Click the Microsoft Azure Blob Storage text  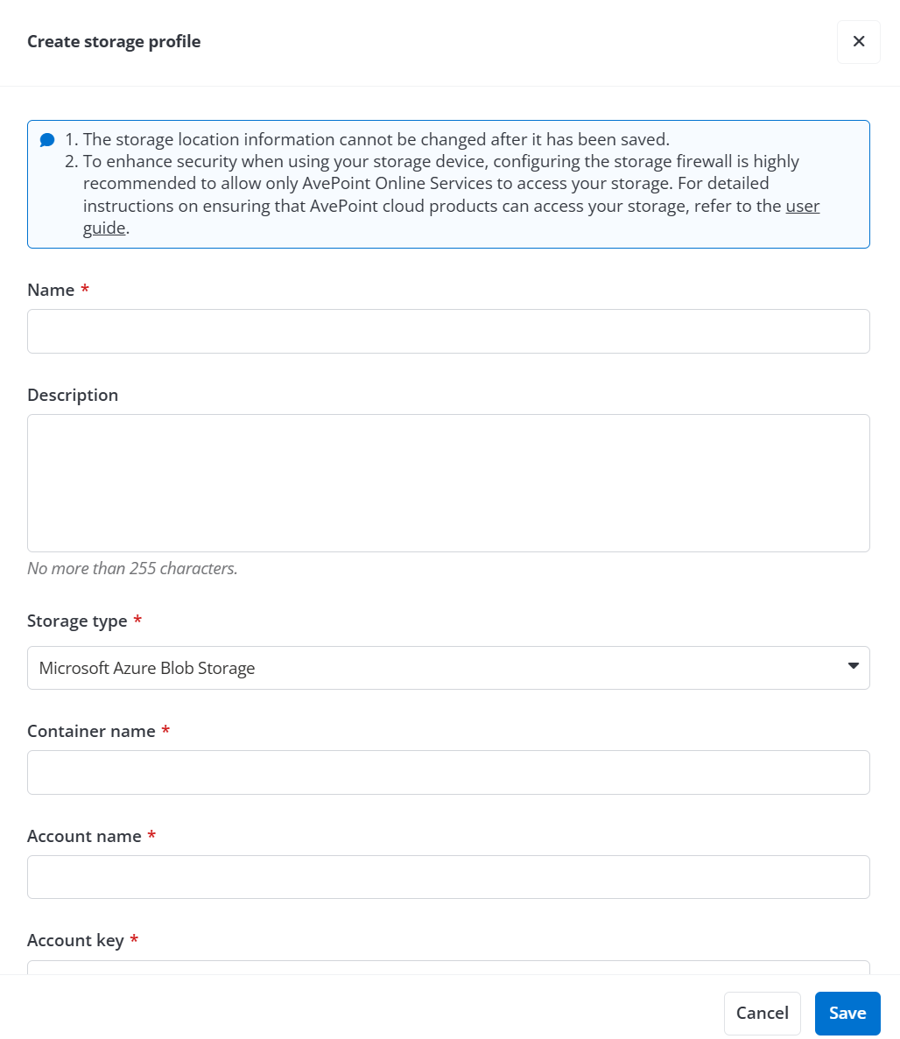pyautogui.click(x=147, y=667)
